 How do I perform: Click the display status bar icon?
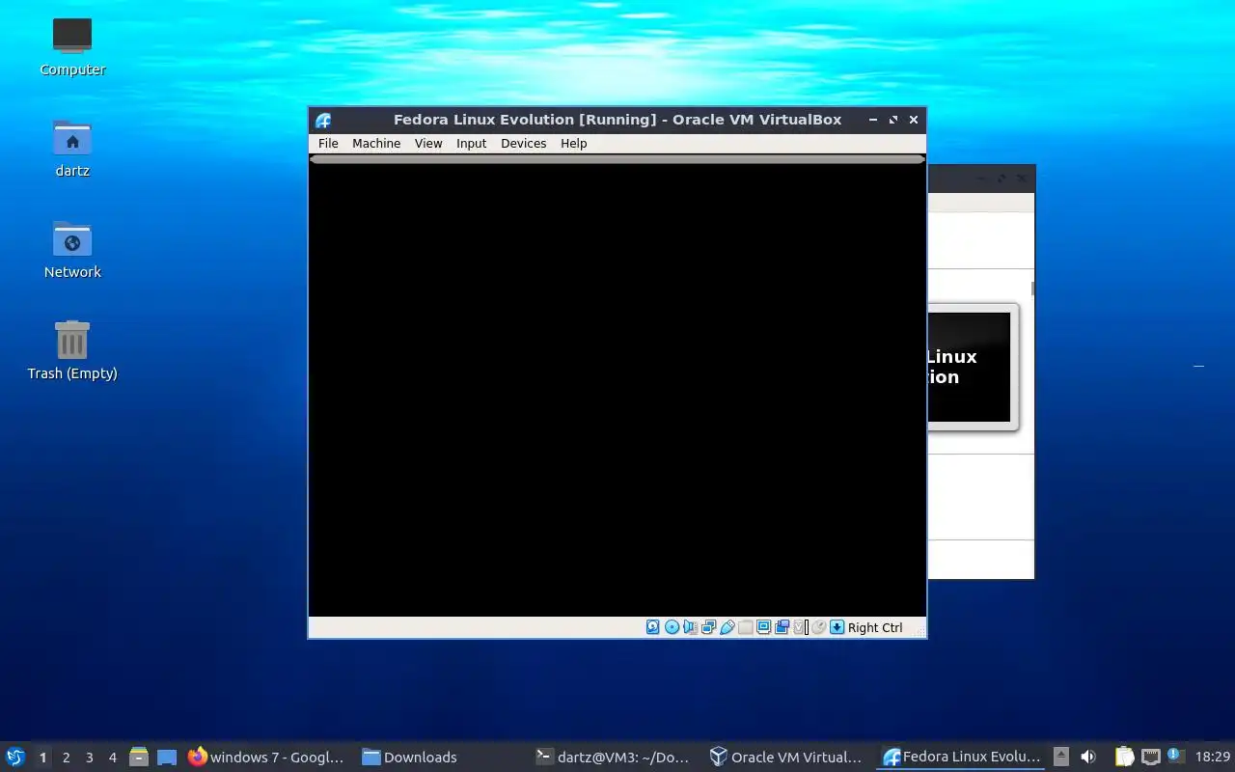(764, 627)
